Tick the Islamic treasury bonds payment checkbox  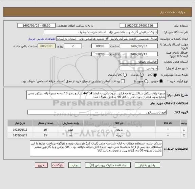pyautogui.click(x=123, y=81)
